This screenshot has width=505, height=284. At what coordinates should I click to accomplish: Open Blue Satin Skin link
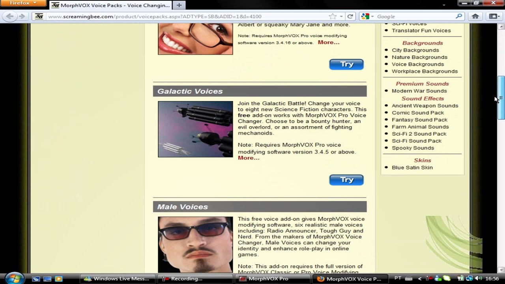[x=412, y=168]
